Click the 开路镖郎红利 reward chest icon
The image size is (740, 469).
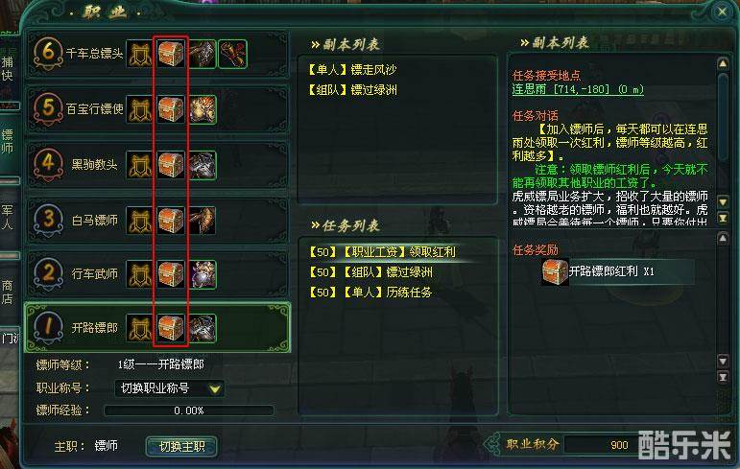coord(555,271)
